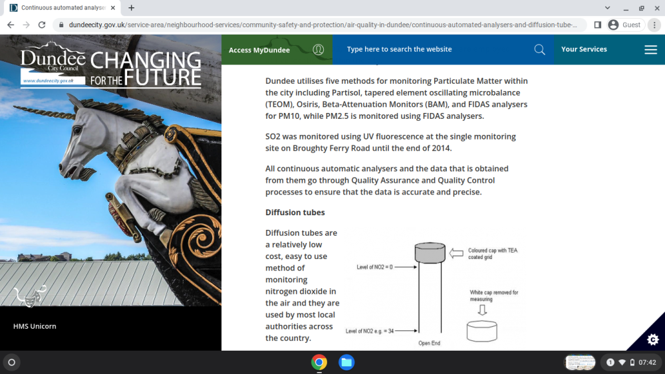
Task: Open the clock showing 07:42
Action: pyautogui.click(x=647, y=362)
